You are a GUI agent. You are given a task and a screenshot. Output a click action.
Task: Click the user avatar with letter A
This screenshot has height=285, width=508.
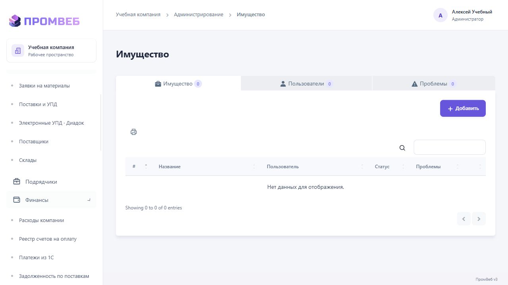441,15
